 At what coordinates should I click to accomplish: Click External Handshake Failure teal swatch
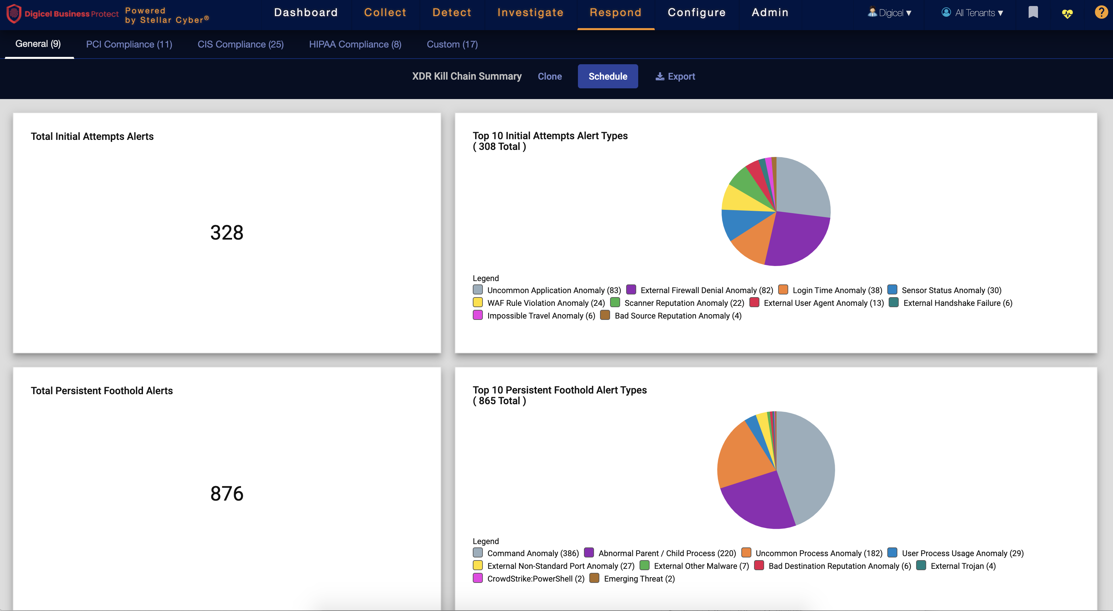coord(893,302)
